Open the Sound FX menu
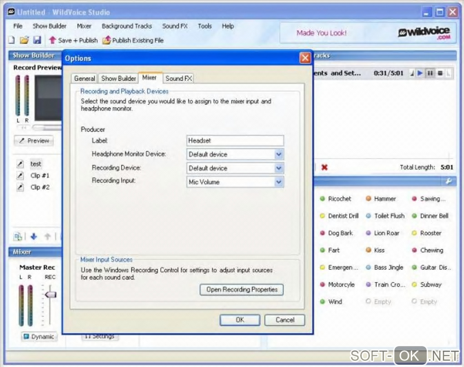The height and width of the screenshot is (367, 464). (x=175, y=26)
